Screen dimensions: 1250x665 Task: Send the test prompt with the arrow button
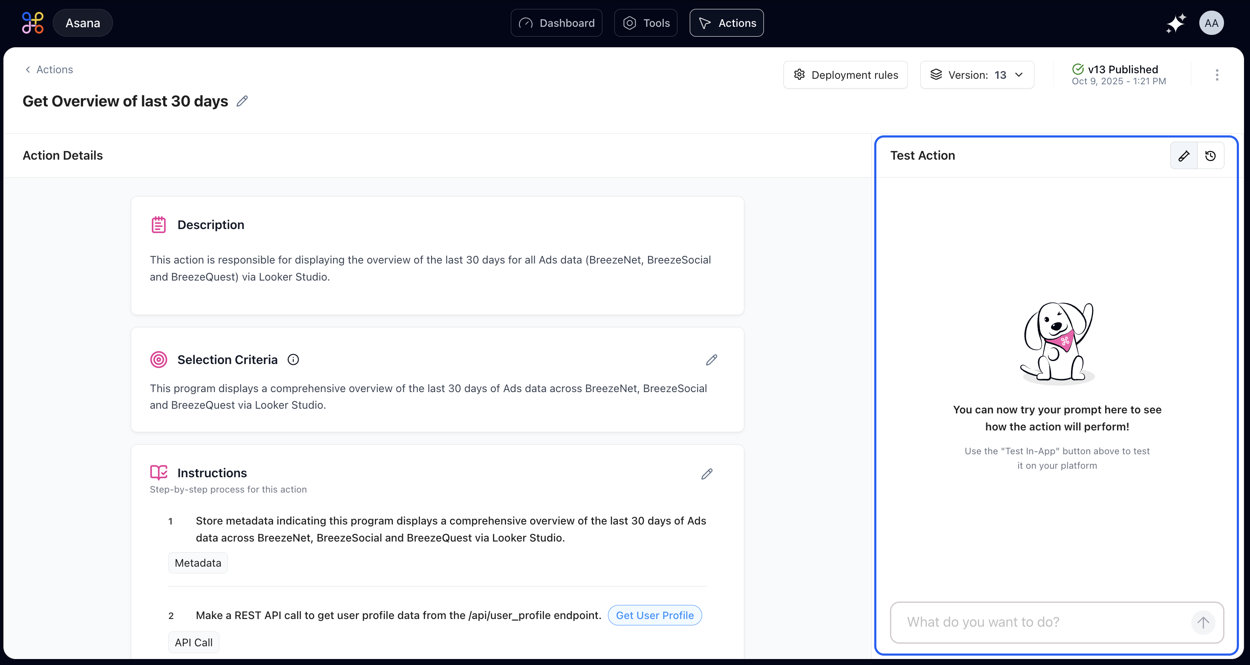click(x=1203, y=622)
